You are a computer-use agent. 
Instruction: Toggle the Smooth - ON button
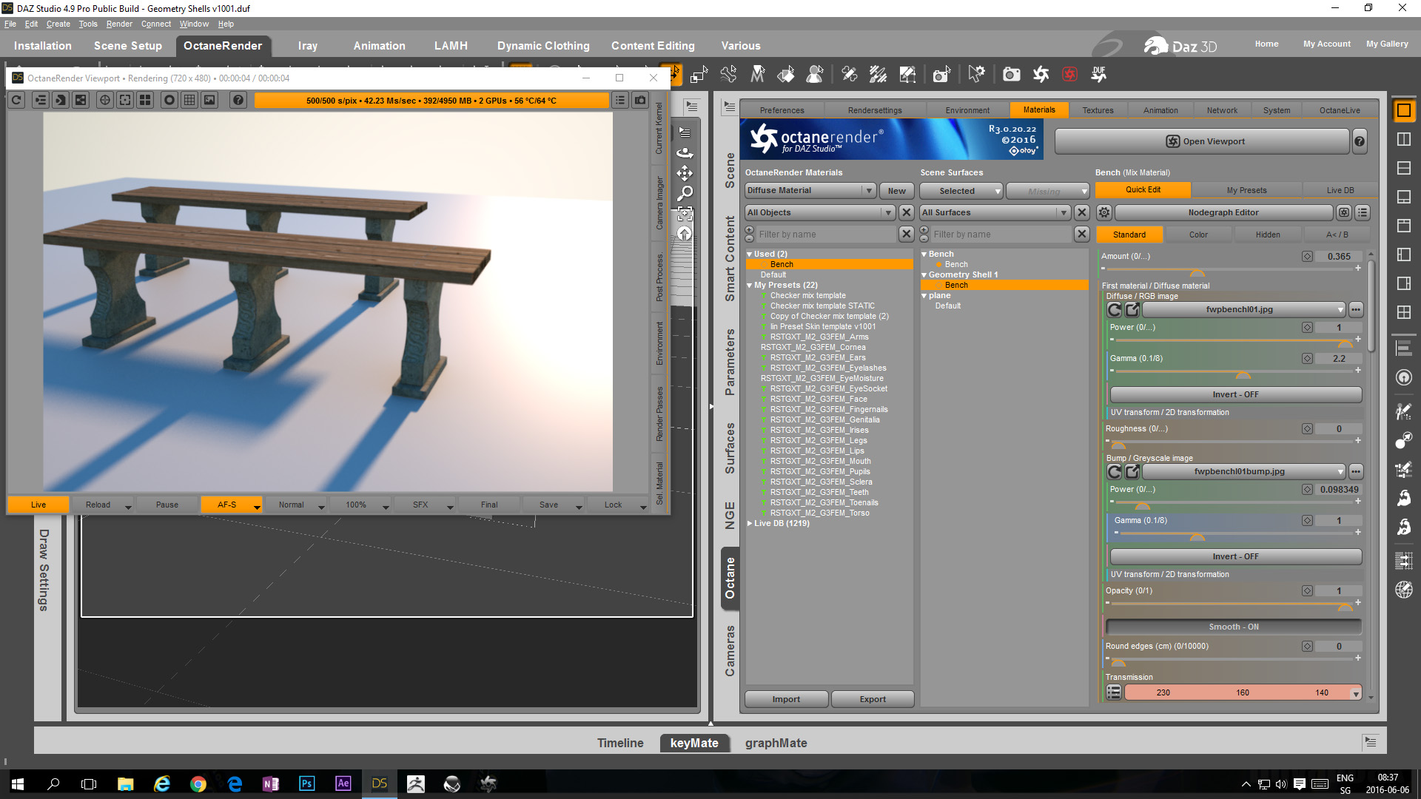[x=1234, y=627]
